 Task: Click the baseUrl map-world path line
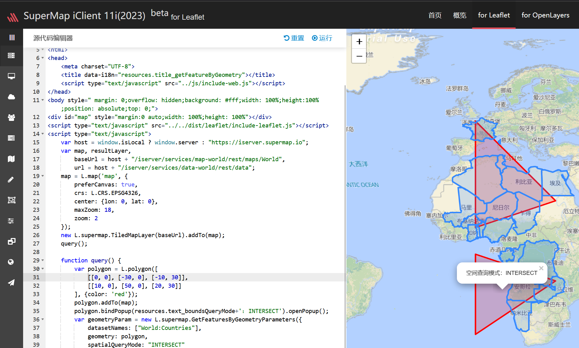coord(180,159)
